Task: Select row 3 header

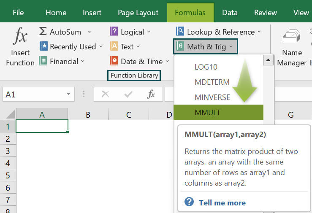Action: click(x=8, y=151)
